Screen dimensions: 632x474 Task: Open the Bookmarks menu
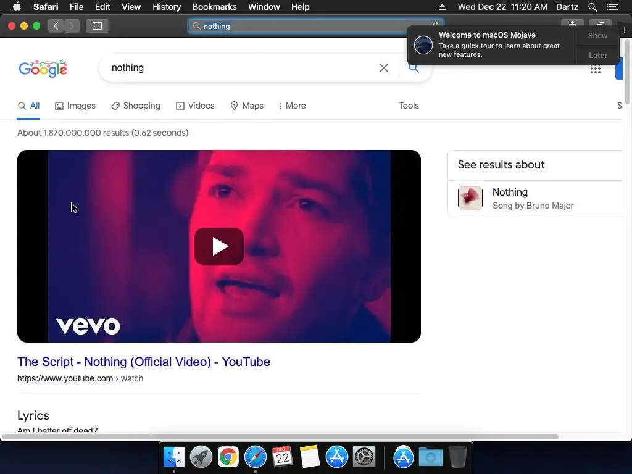pyautogui.click(x=214, y=7)
